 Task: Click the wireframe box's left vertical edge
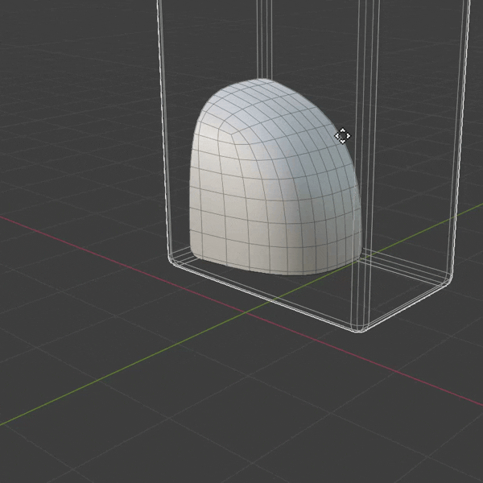click(164, 121)
